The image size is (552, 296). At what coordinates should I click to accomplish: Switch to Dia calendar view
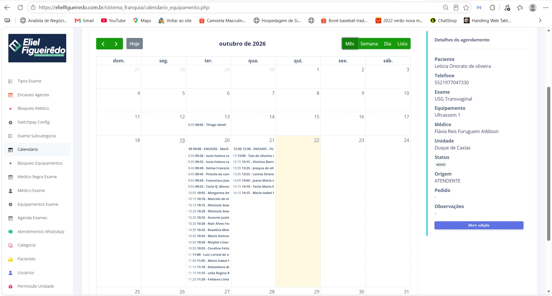388,44
